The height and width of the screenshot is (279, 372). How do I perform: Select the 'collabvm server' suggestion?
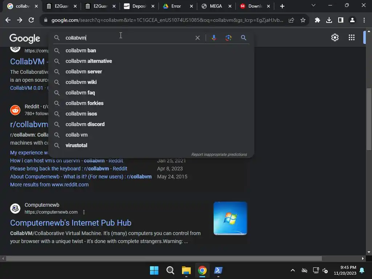(151, 72)
